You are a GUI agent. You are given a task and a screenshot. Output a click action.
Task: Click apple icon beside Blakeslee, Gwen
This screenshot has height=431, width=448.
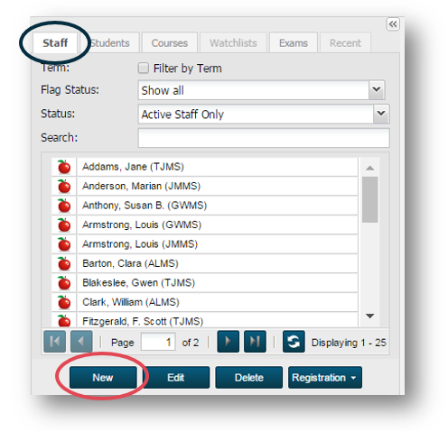coord(64,283)
